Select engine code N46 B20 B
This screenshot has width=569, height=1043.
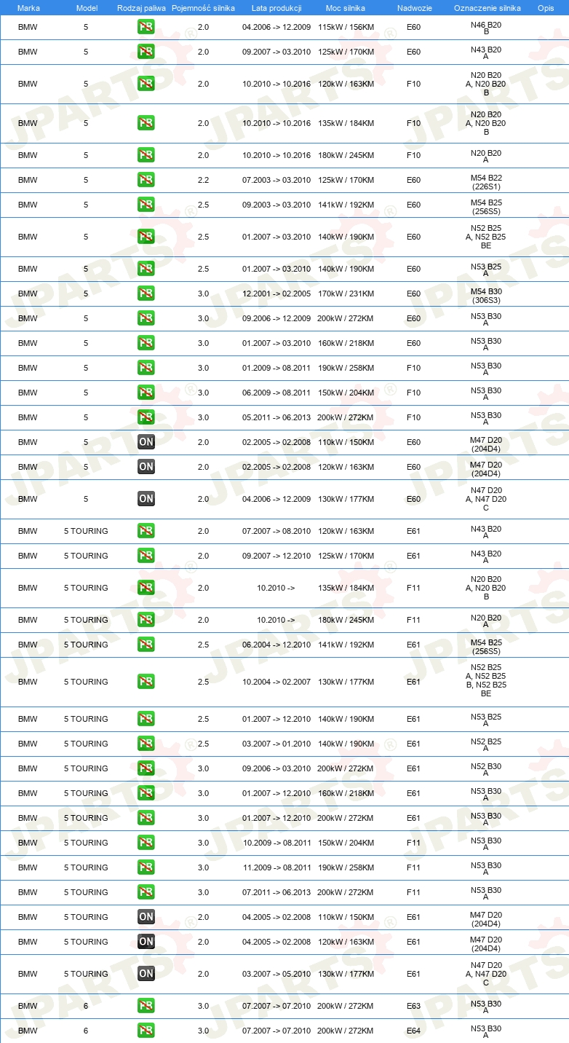point(486,28)
